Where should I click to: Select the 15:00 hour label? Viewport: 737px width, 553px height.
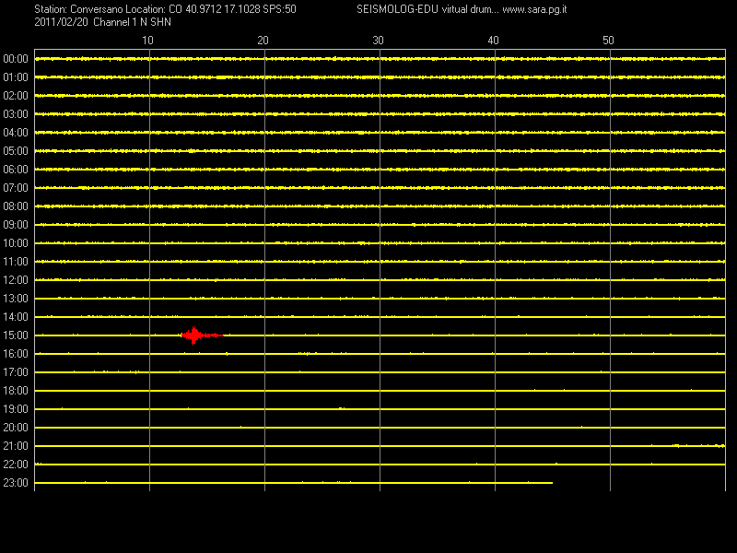coord(16,335)
